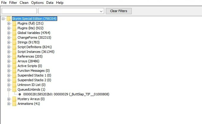Expand the Script Instances node
The width and height of the screenshot is (202, 124).
pos(9,52)
